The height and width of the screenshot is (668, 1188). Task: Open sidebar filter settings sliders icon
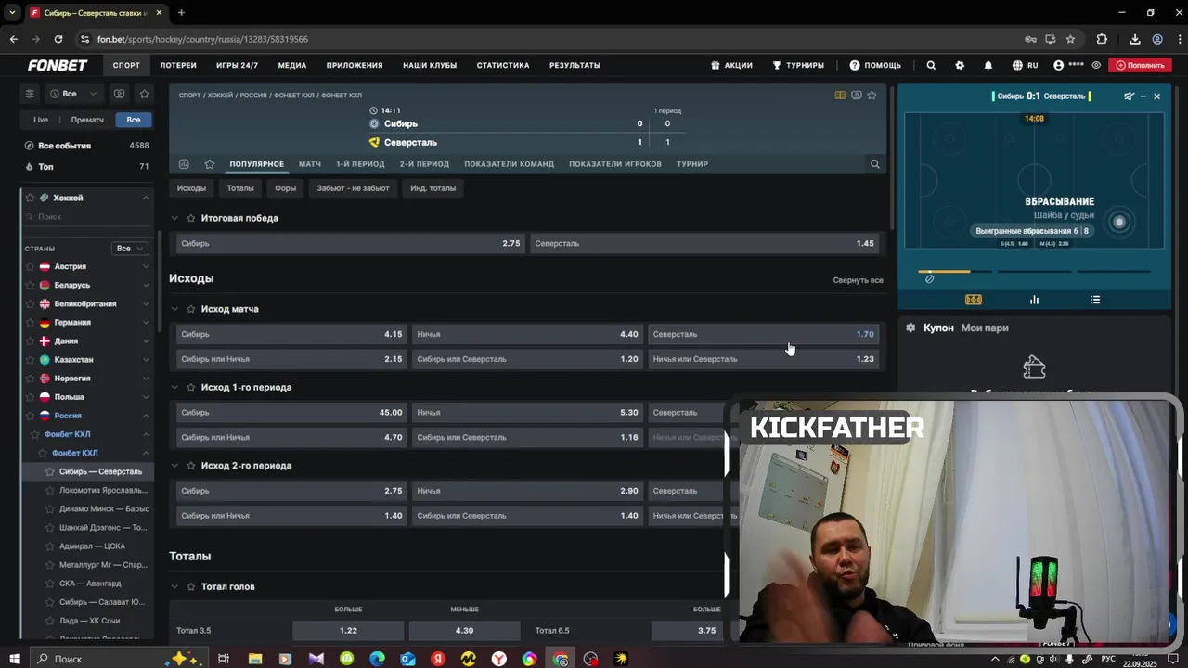point(30,94)
